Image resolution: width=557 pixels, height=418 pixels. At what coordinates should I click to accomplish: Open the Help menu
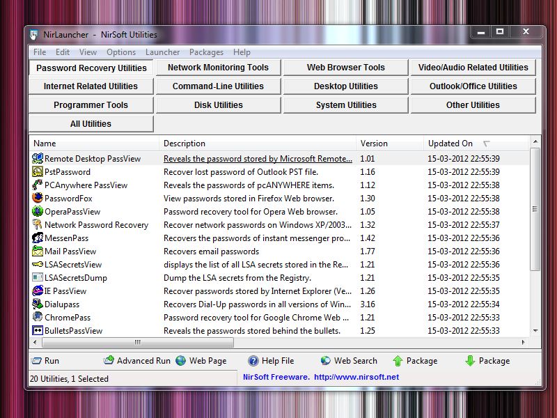pyautogui.click(x=242, y=52)
